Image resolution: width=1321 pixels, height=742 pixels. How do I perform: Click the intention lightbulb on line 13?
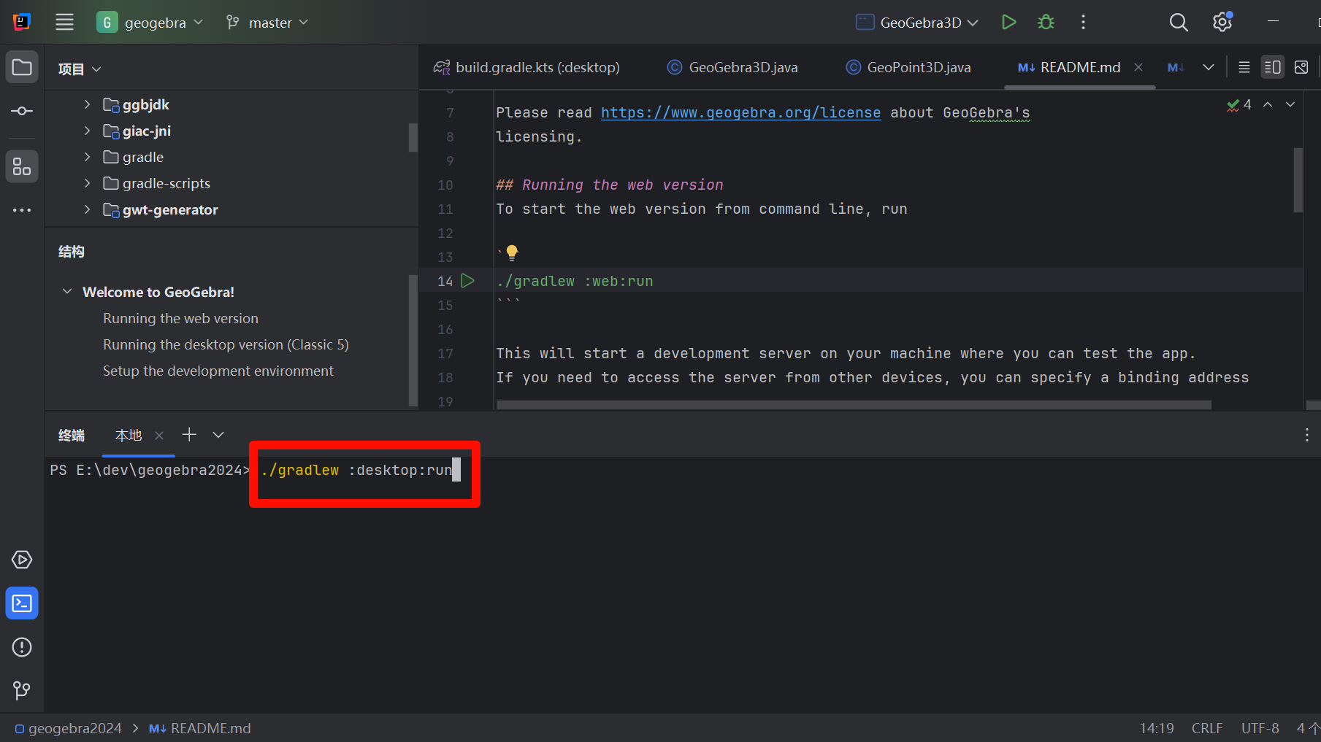tap(512, 252)
